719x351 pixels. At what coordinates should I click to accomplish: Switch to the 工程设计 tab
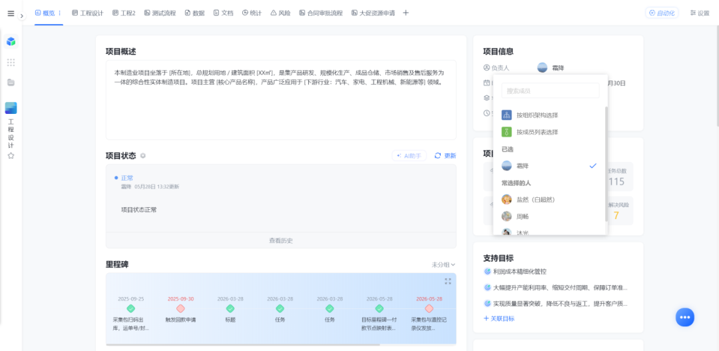[88, 13]
